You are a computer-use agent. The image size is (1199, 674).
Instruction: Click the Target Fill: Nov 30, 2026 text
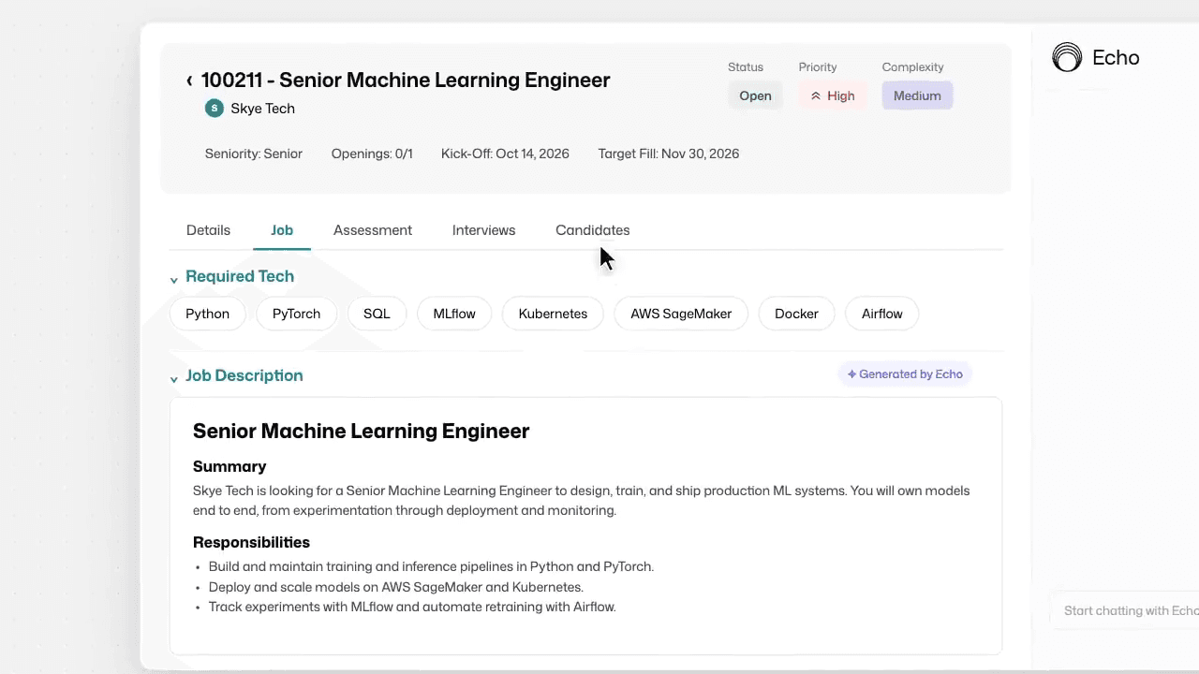click(x=669, y=154)
